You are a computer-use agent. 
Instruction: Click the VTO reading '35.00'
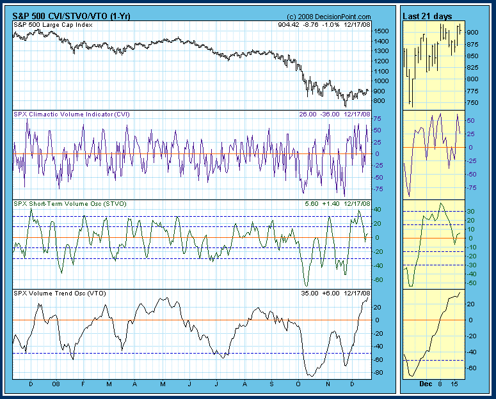click(310, 293)
